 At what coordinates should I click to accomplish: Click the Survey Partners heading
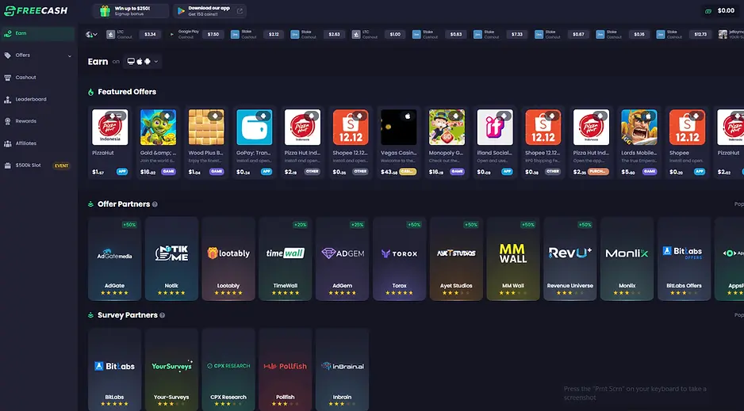127,315
